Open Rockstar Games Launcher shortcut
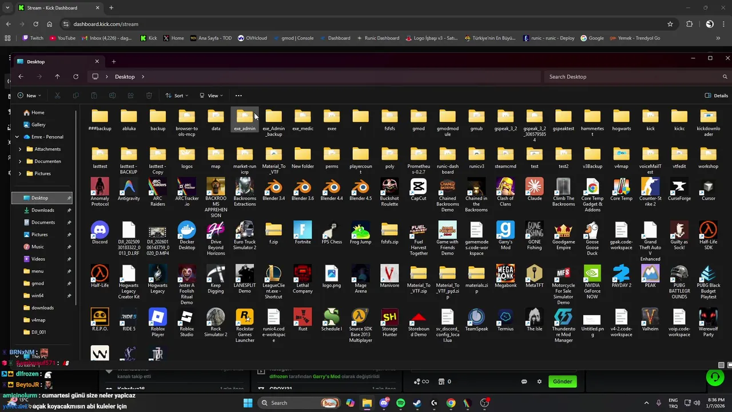Viewport: 732px width, 412px height. point(245,326)
